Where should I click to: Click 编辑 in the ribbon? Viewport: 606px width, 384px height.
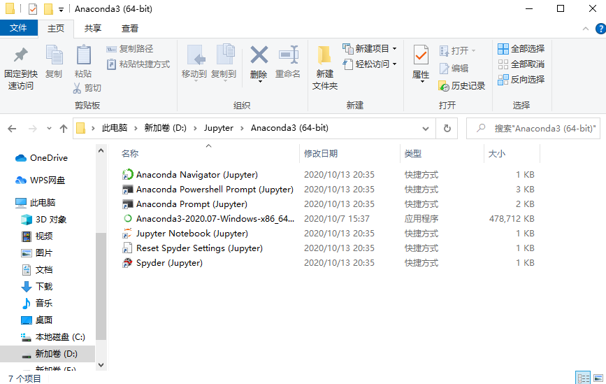454,69
